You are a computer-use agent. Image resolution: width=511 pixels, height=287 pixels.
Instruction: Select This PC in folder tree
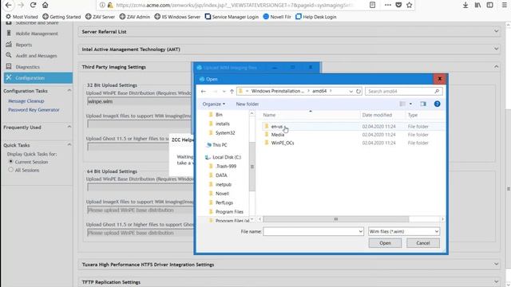(x=220, y=145)
